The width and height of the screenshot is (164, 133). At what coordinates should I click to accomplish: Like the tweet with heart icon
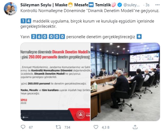(96, 127)
